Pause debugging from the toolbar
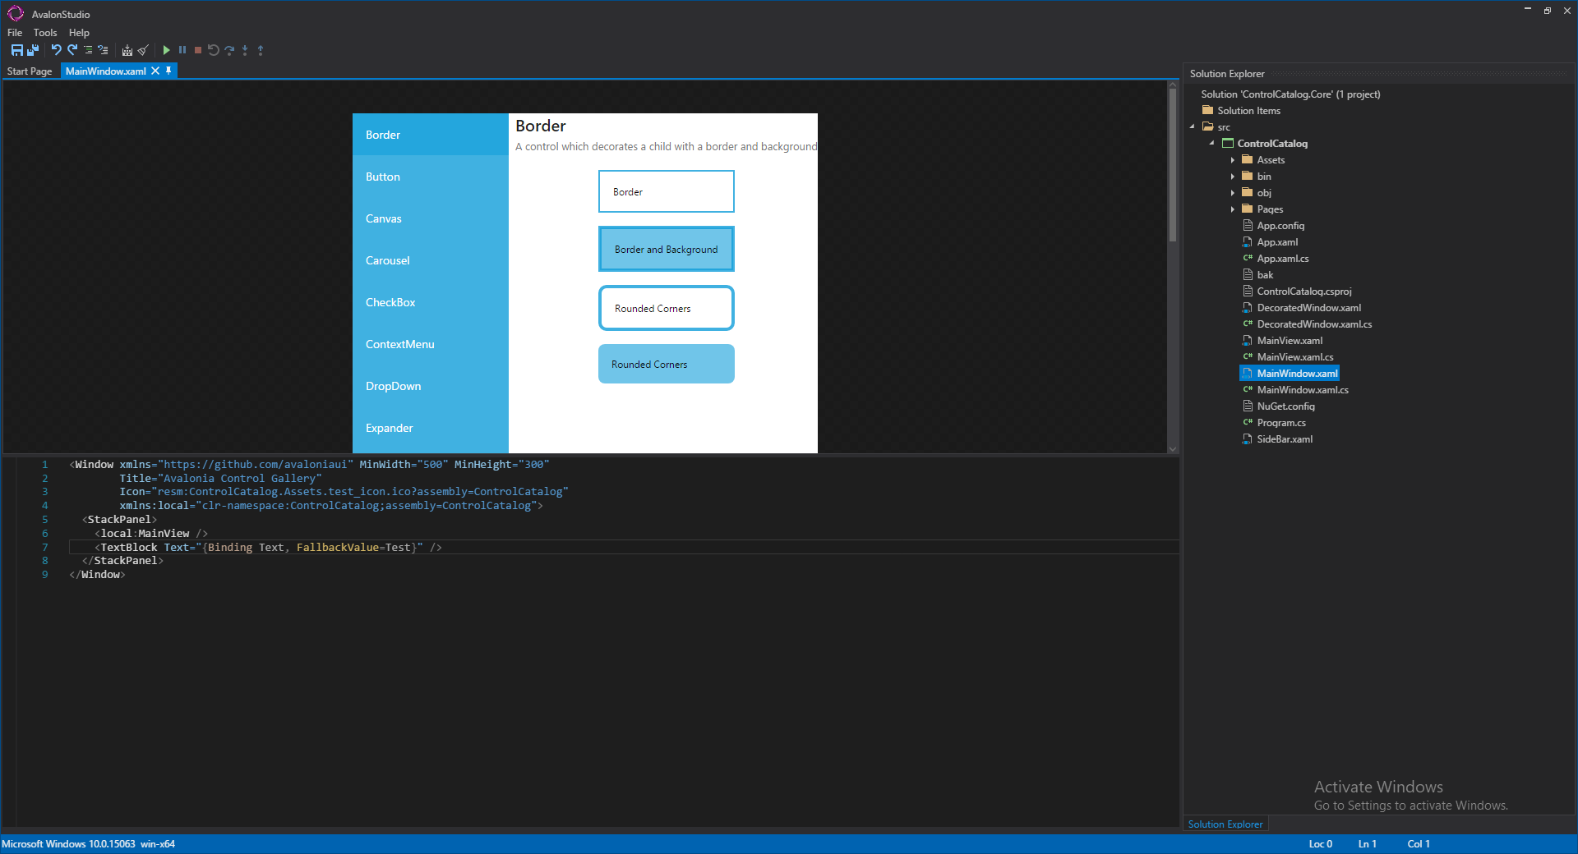The height and width of the screenshot is (854, 1578). (182, 50)
